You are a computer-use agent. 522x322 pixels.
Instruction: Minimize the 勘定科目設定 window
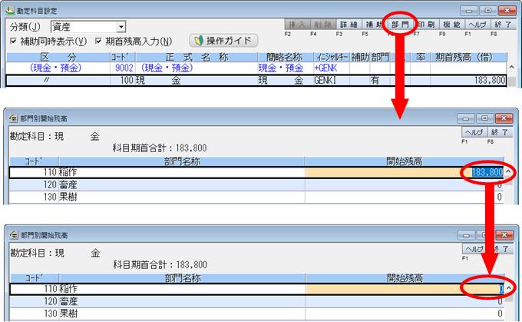tap(469, 11)
